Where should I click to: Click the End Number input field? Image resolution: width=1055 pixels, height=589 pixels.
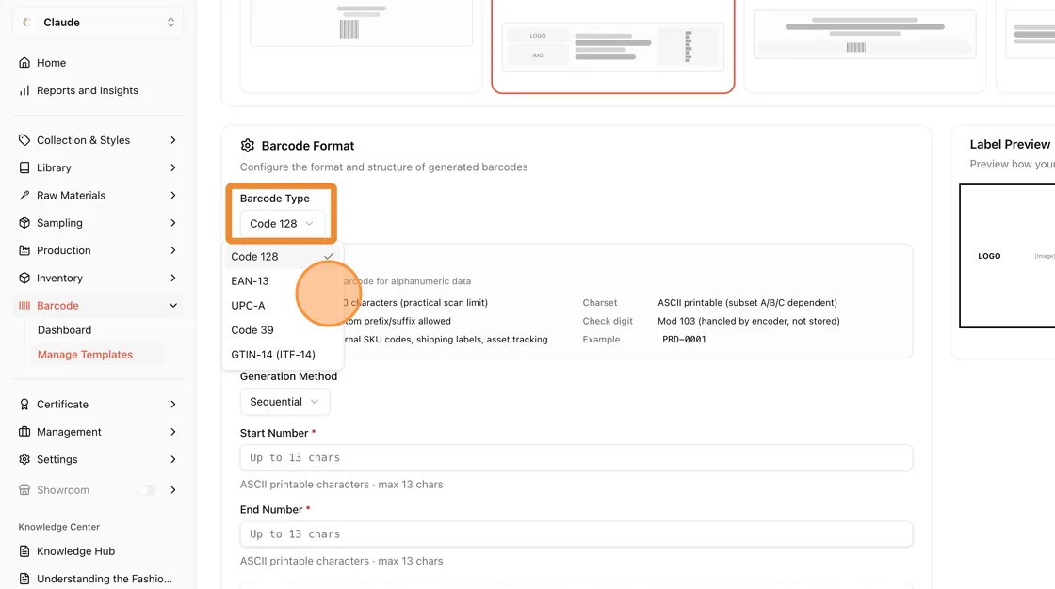[576, 533]
